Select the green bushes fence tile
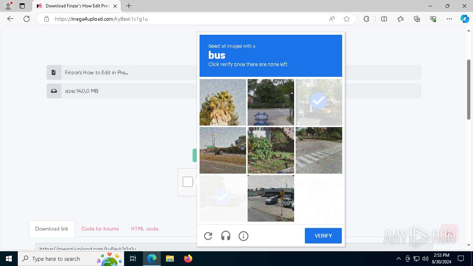Viewport: 473px width, 266px height. point(271,150)
